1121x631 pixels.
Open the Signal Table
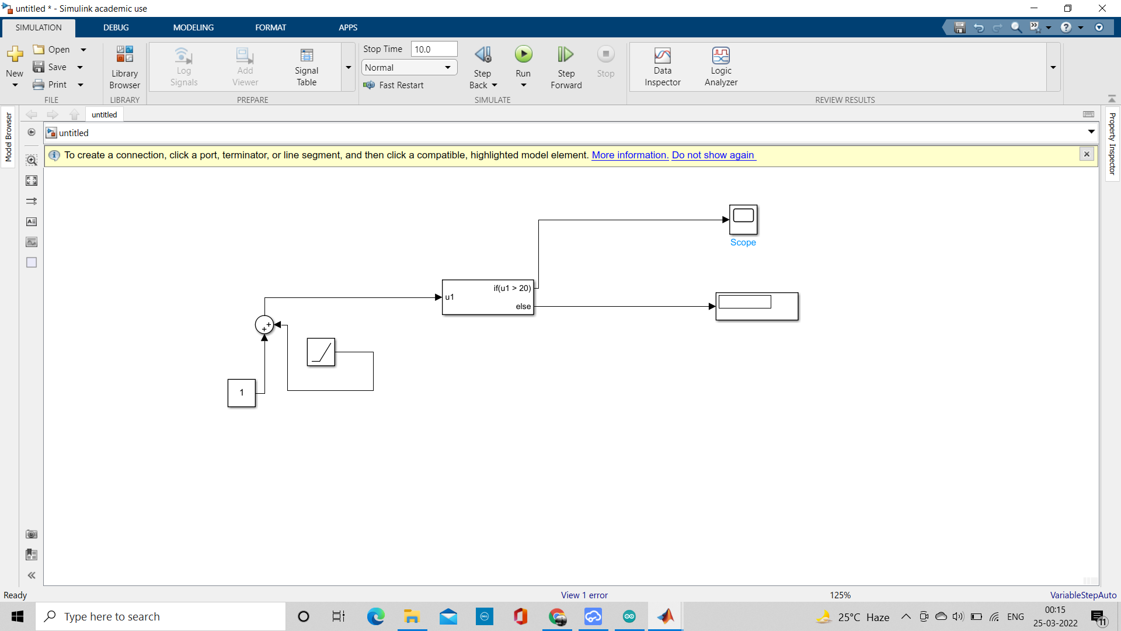306,66
